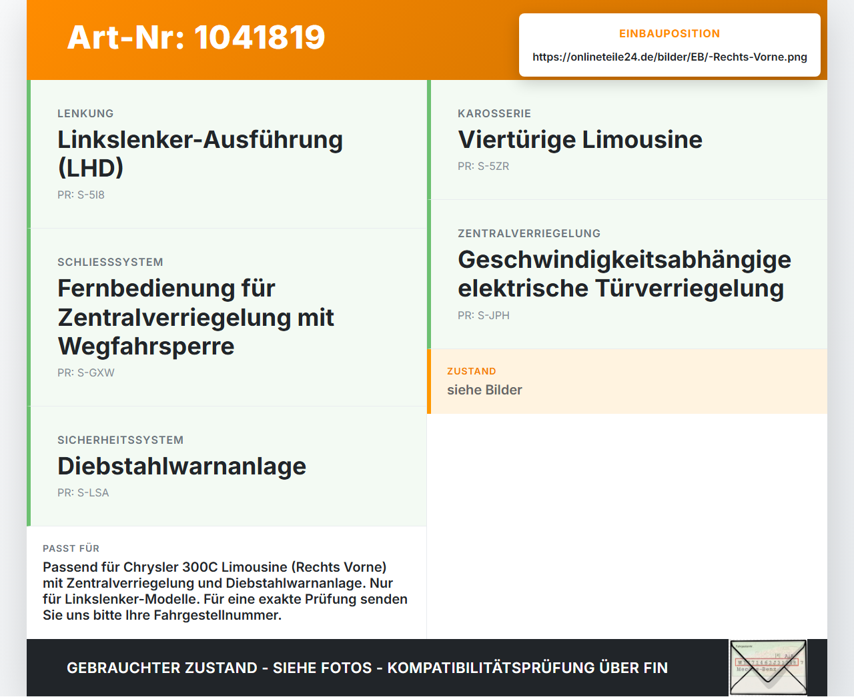The height and width of the screenshot is (697, 854).
Task: Select the Viertürige Limousine card
Action: click(x=627, y=140)
